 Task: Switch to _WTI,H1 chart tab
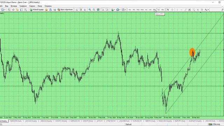click(99, 121)
